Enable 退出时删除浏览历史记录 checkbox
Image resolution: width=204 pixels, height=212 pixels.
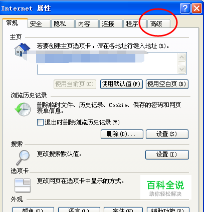[x=40, y=122]
